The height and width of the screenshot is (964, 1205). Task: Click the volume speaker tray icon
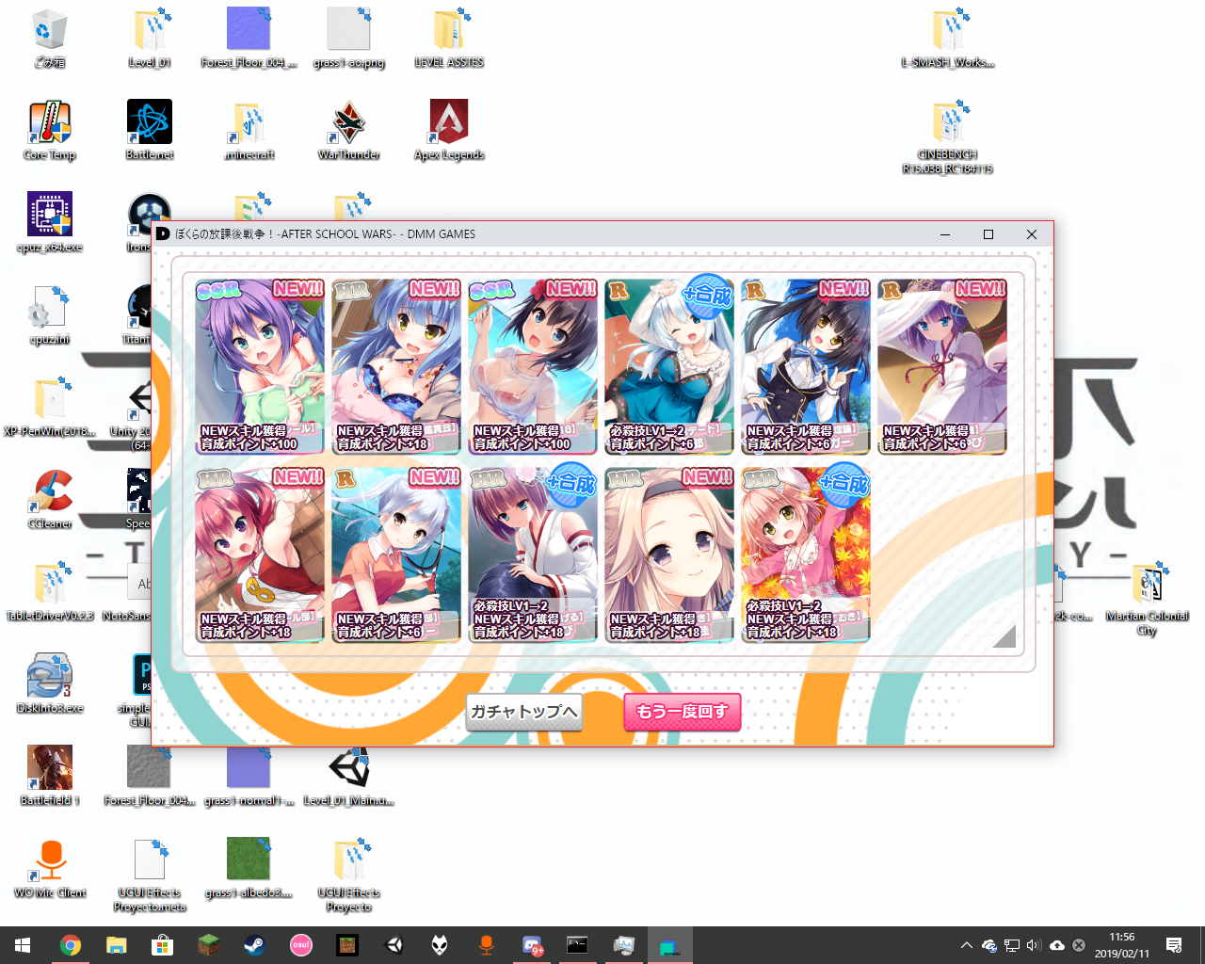[x=1034, y=945]
